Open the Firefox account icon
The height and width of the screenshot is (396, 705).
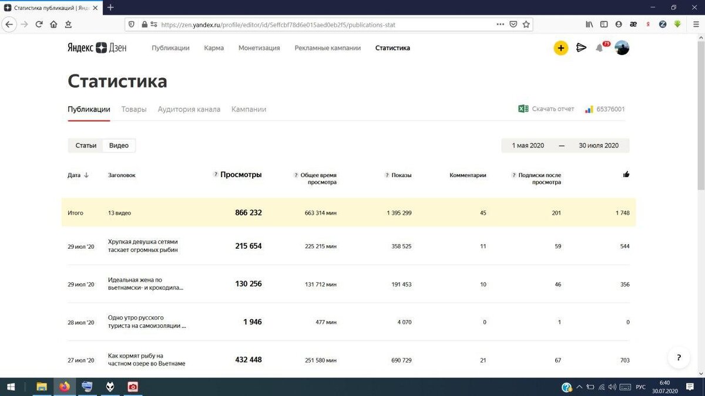click(619, 25)
